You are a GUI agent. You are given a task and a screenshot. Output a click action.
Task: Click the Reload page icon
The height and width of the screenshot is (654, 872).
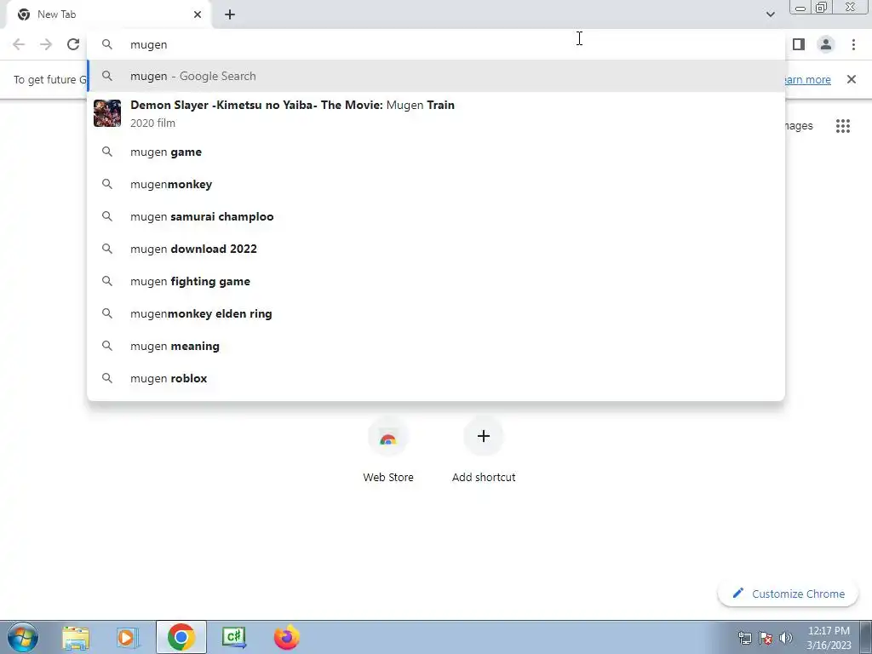(x=73, y=44)
